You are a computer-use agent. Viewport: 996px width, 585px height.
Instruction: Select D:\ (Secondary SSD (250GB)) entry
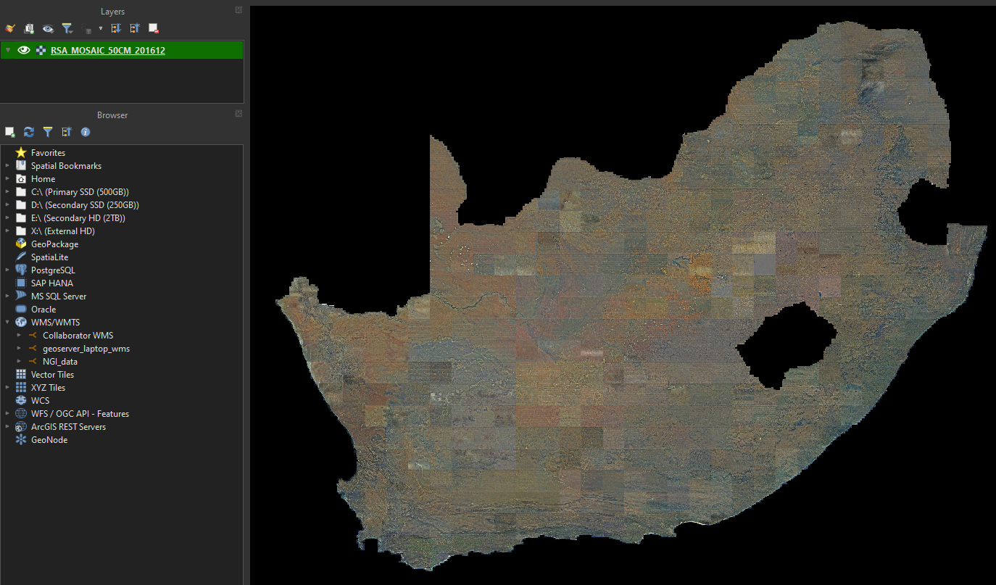[85, 205]
